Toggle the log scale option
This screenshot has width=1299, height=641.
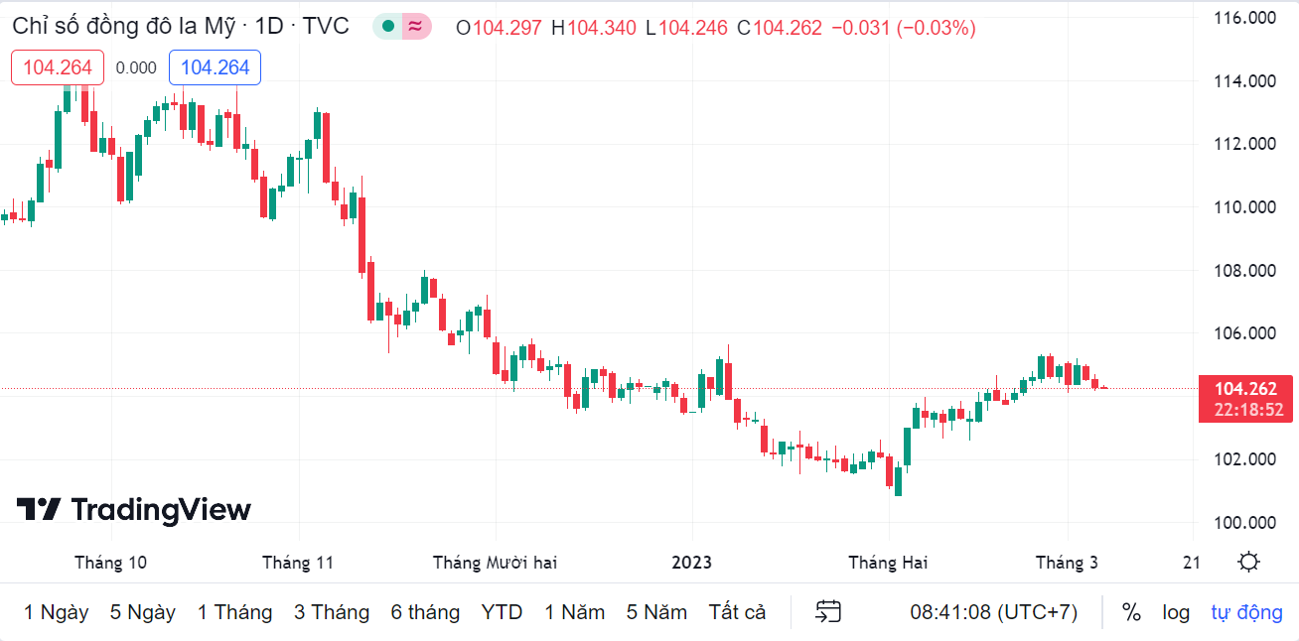pyautogui.click(x=1176, y=612)
